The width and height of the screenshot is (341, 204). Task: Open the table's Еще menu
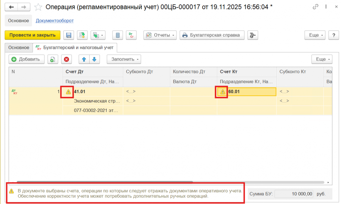coord(322,59)
